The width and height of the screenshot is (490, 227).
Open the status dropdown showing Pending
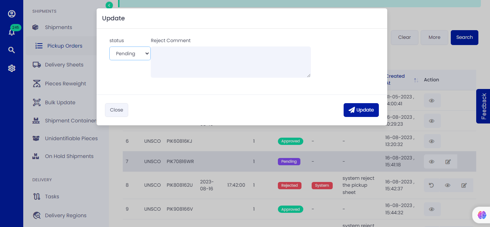[x=130, y=53]
